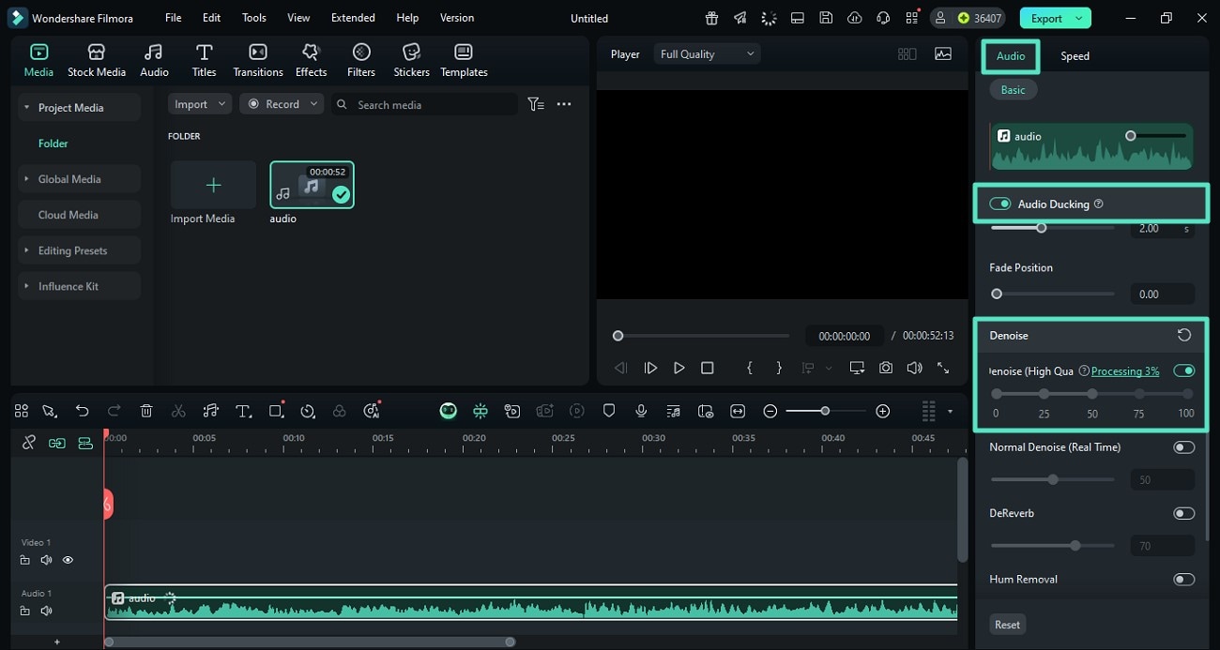1220x650 pixels.
Task: Open the Effects section
Action: pyautogui.click(x=311, y=60)
